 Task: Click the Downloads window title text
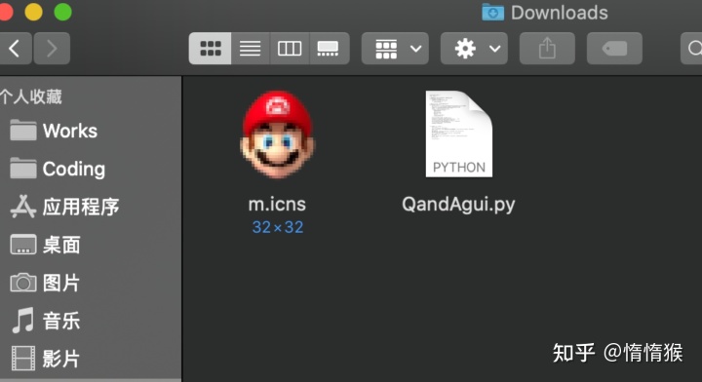coord(560,13)
